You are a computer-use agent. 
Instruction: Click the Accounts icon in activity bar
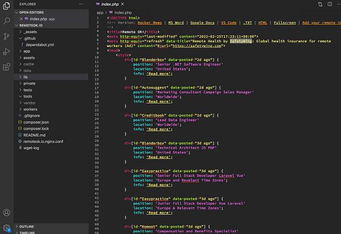pyautogui.click(x=7, y=213)
